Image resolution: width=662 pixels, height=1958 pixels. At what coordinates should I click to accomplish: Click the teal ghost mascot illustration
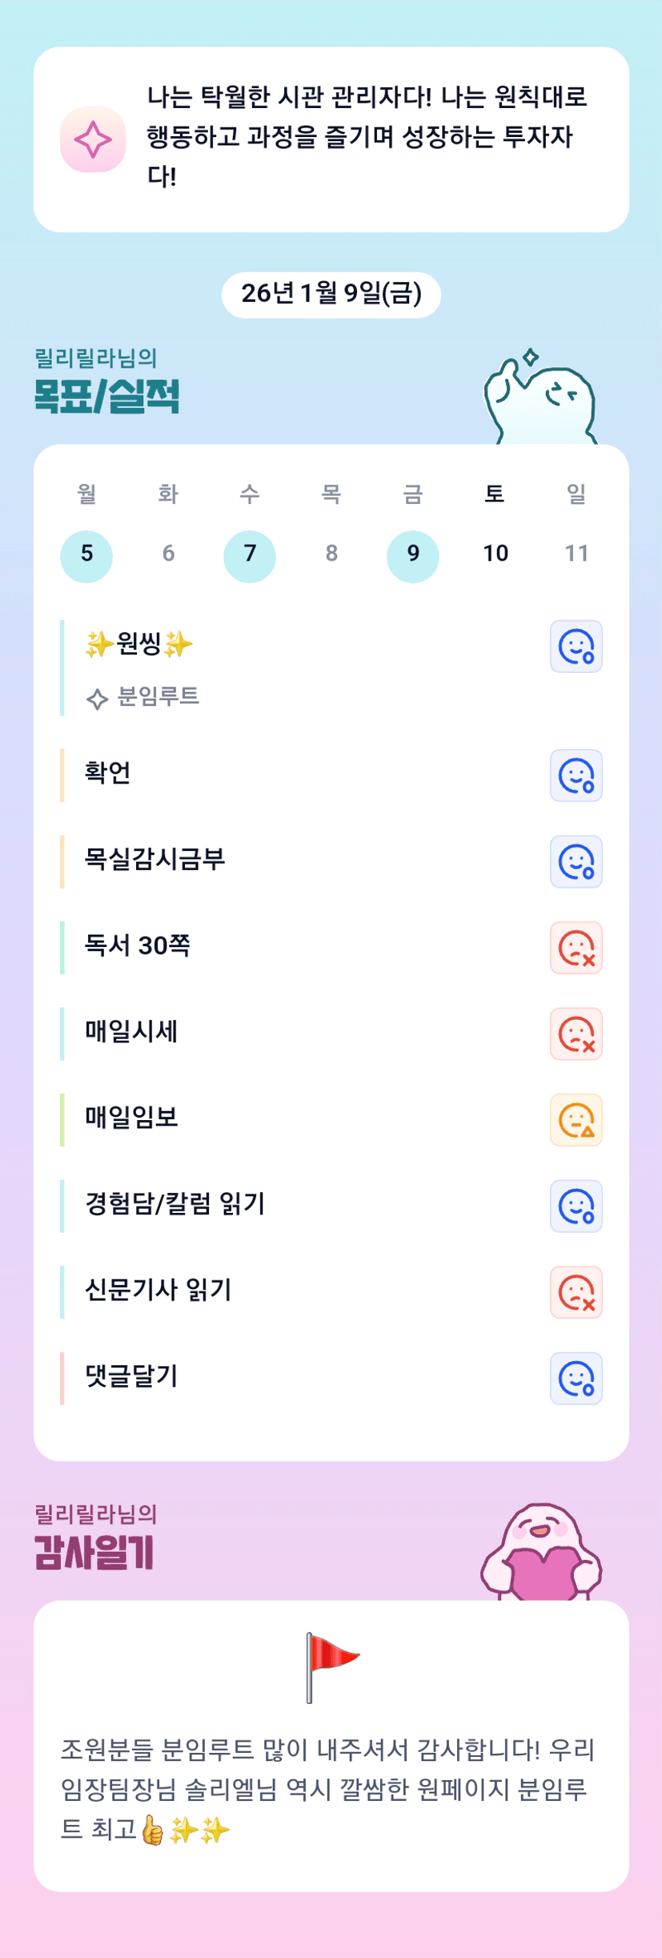click(540, 398)
